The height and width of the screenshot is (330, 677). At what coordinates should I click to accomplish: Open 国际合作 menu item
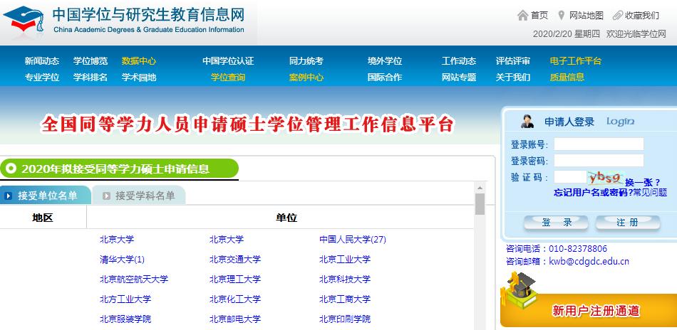385,78
